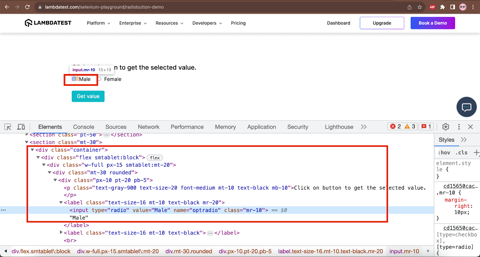The image size is (480, 257).
Task: Click the LambdaTest logo
Action: (x=48, y=23)
